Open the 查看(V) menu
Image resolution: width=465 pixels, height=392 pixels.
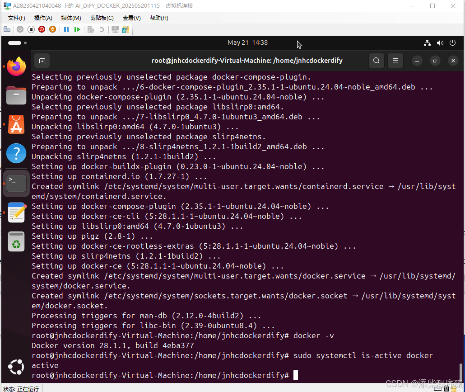pyautogui.click(x=132, y=18)
